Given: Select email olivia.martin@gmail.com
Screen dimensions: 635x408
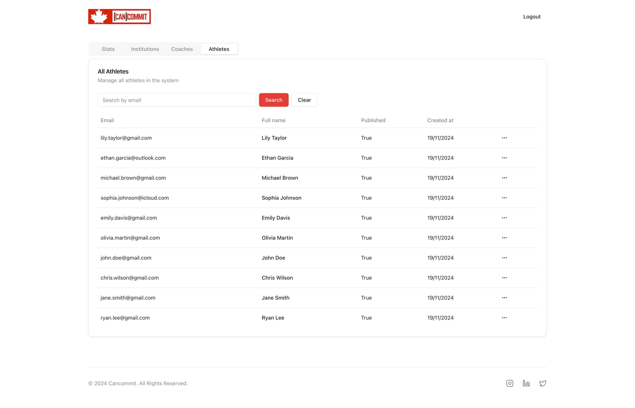Looking at the screenshot, I should (x=130, y=238).
